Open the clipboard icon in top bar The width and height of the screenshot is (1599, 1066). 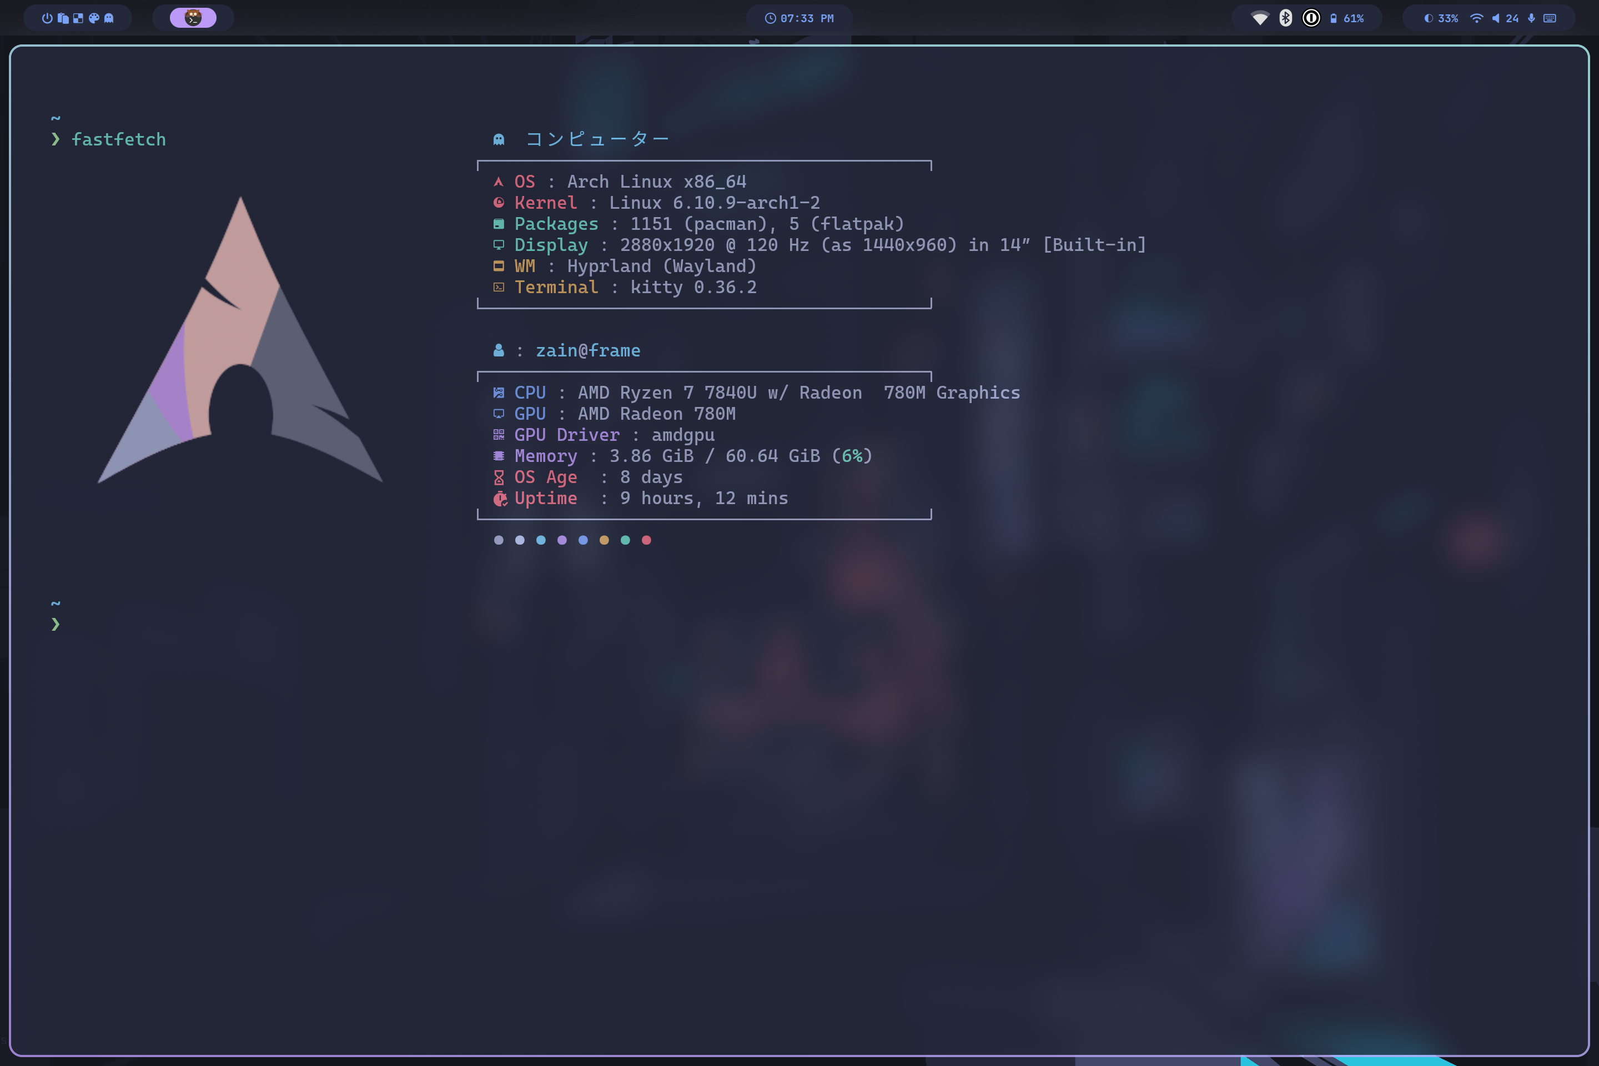point(63,18)
